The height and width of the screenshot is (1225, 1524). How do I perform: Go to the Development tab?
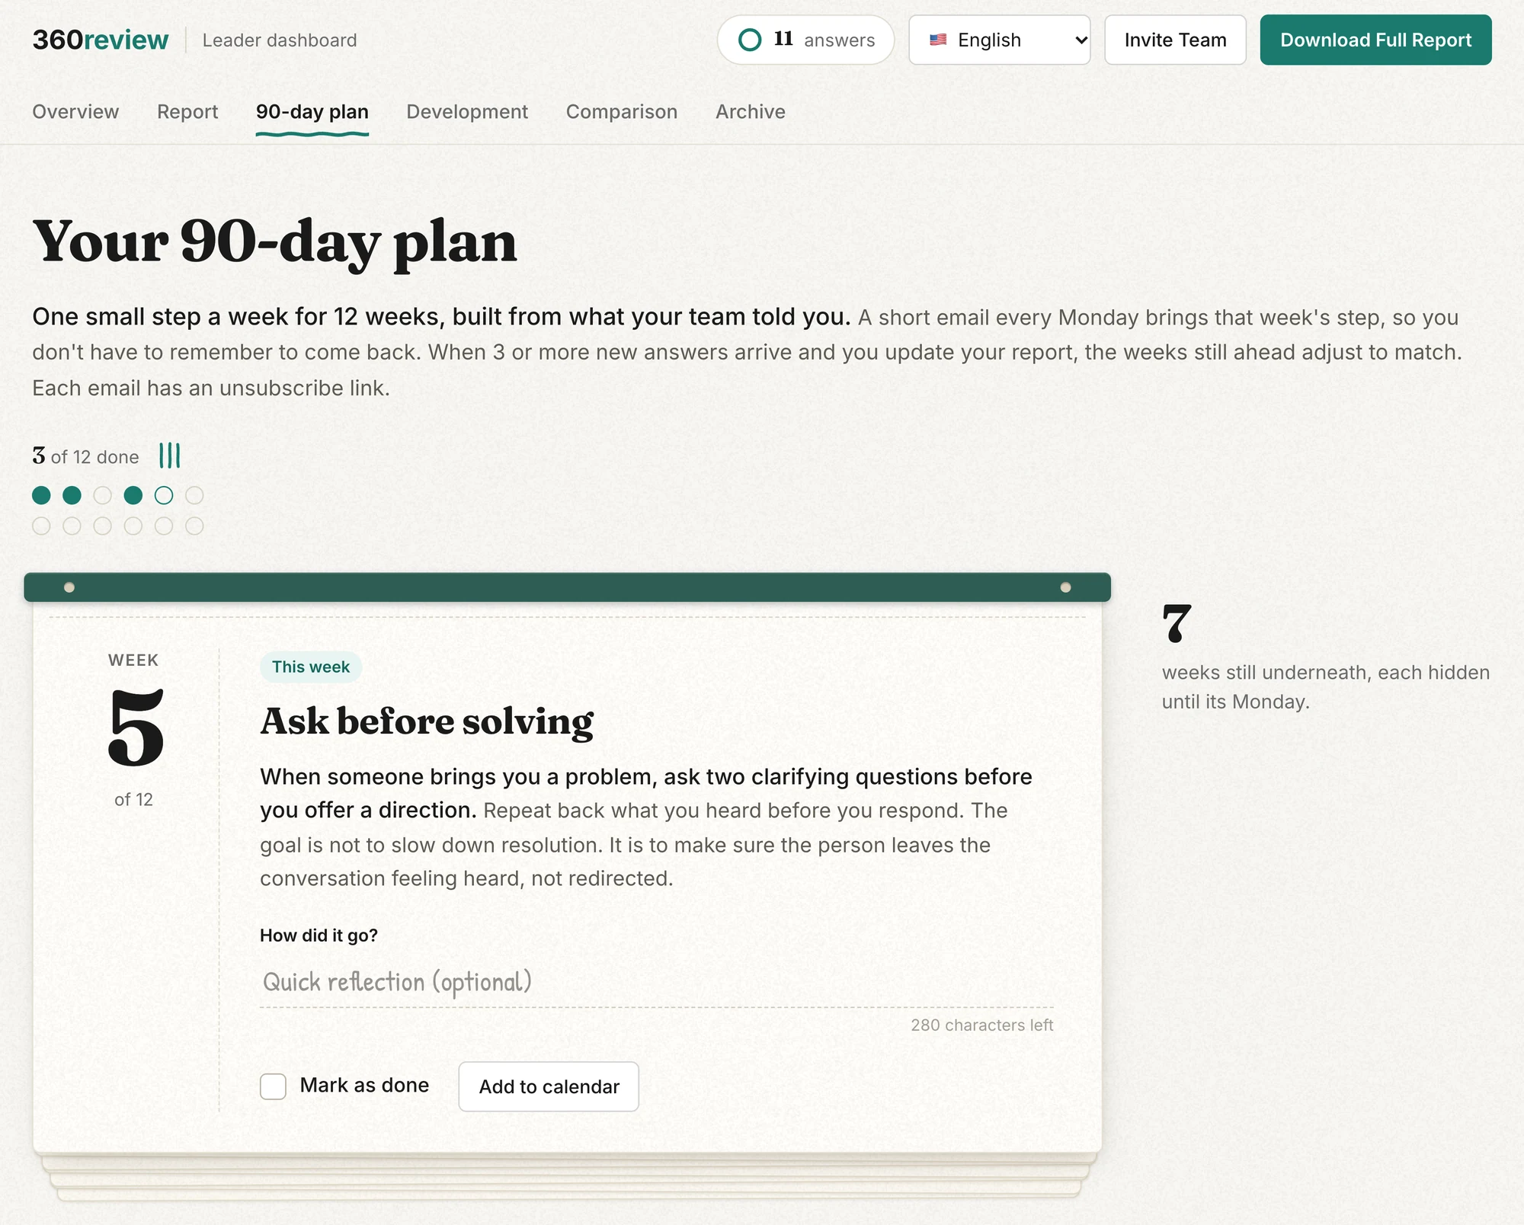click(467, 112)
